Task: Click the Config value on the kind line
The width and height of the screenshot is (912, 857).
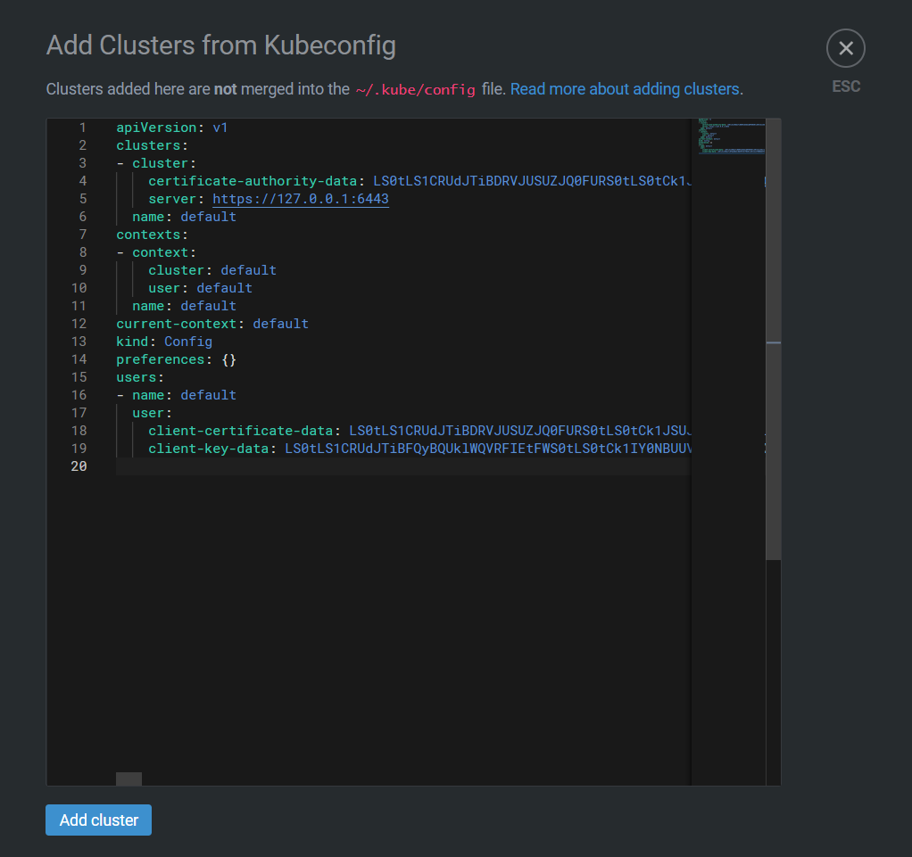Action: [x=188, y=342]
